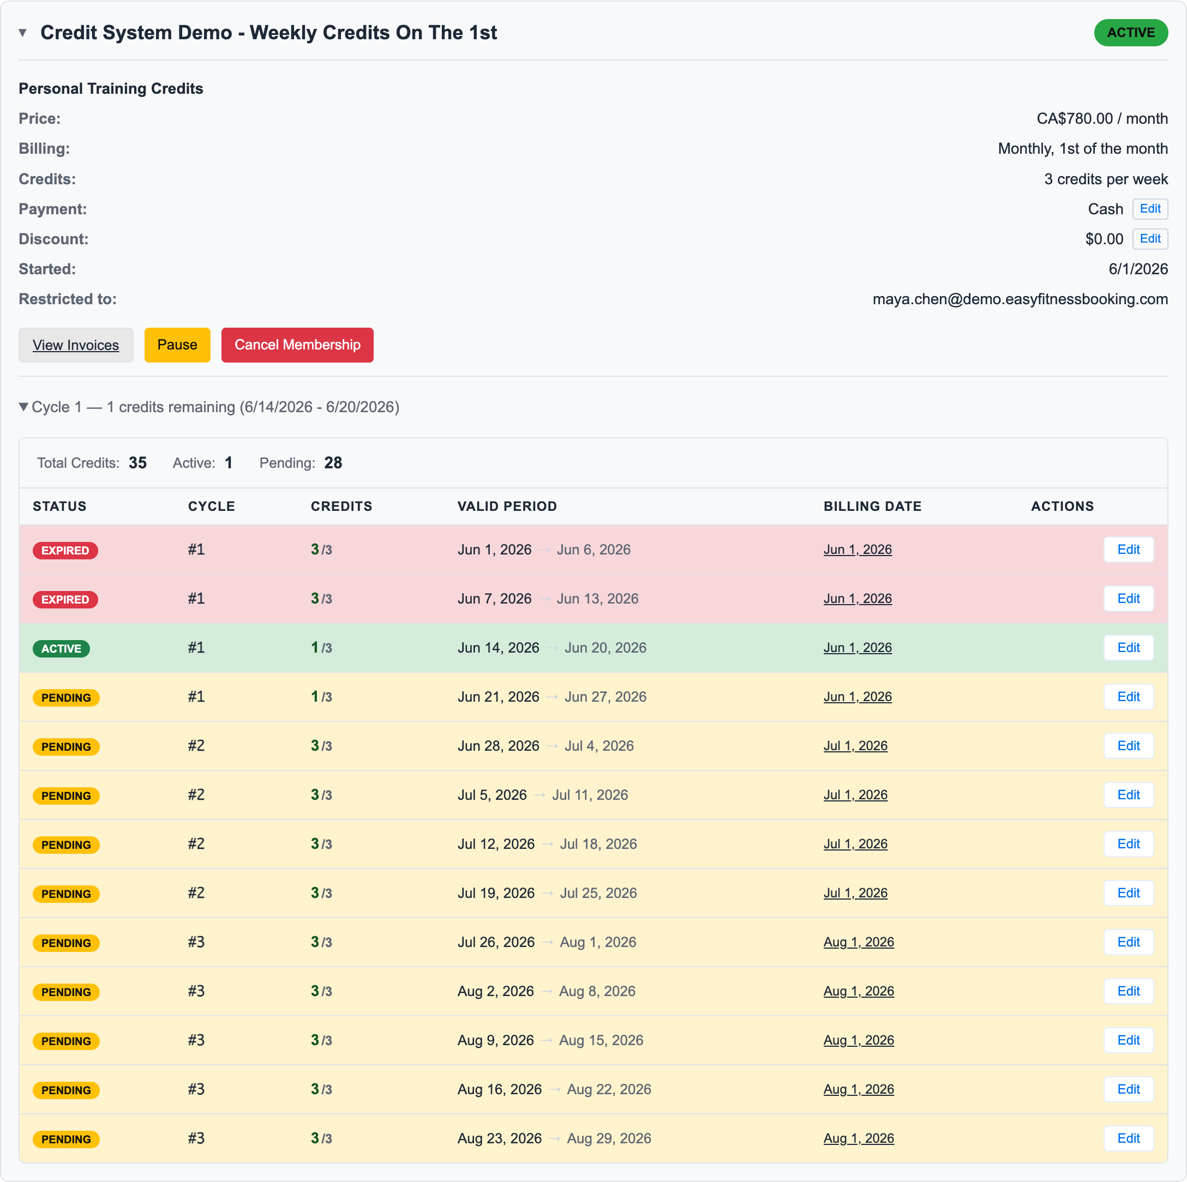Image resolution: width=1187 pixels, height=1182 pixels.
Task: Click the Active count 1 in summary
Action: (x=229, y=463)
